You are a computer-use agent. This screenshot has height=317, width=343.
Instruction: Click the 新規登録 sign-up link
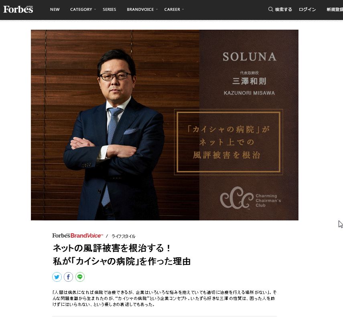tap(335, 9)
